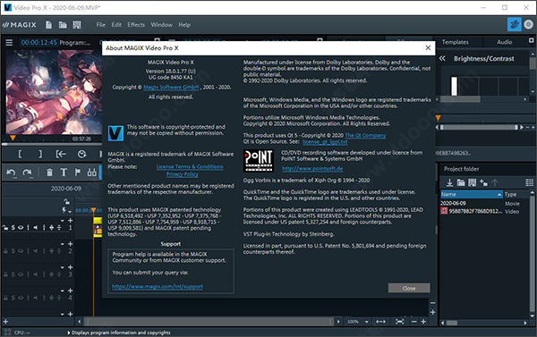Screen dimensions: 537x337
Task: Click the New Project document icon
Action: point(48,25)
